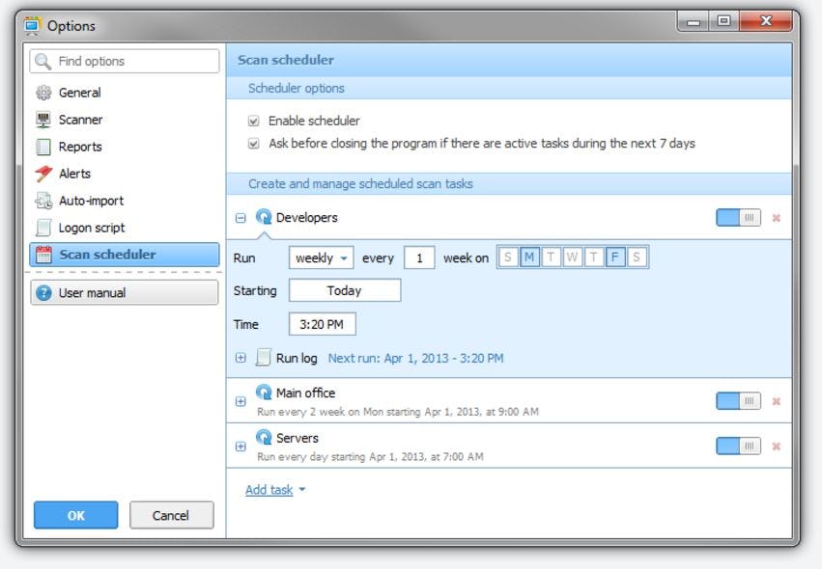Toggle Monday (M) day button
Image resolution: width=822 pixels, height=569 pixels.
(x=529, y=257)
